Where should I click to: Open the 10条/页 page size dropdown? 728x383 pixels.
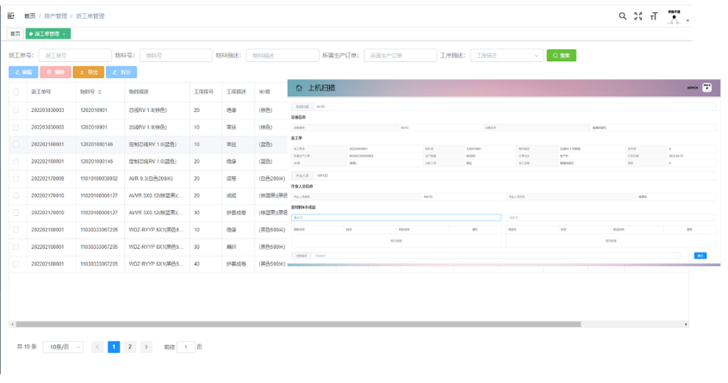(63, 347)
